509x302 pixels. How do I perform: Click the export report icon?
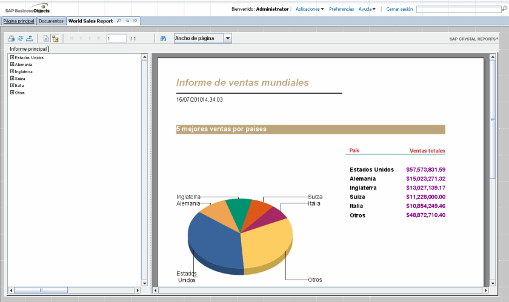[x=29, y=38]
